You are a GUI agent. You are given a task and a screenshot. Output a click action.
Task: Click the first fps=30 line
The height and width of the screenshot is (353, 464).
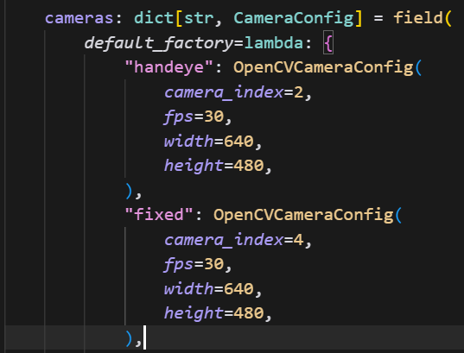point(198,117)
